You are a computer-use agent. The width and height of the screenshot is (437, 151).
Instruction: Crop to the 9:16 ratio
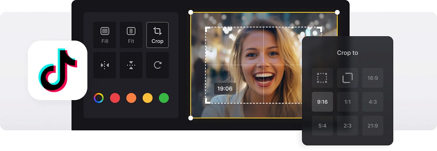point(322,102)
